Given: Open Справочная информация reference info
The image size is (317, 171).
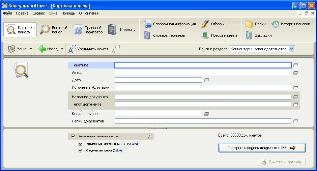Looking at the screenshot, I should click(170, 24).
